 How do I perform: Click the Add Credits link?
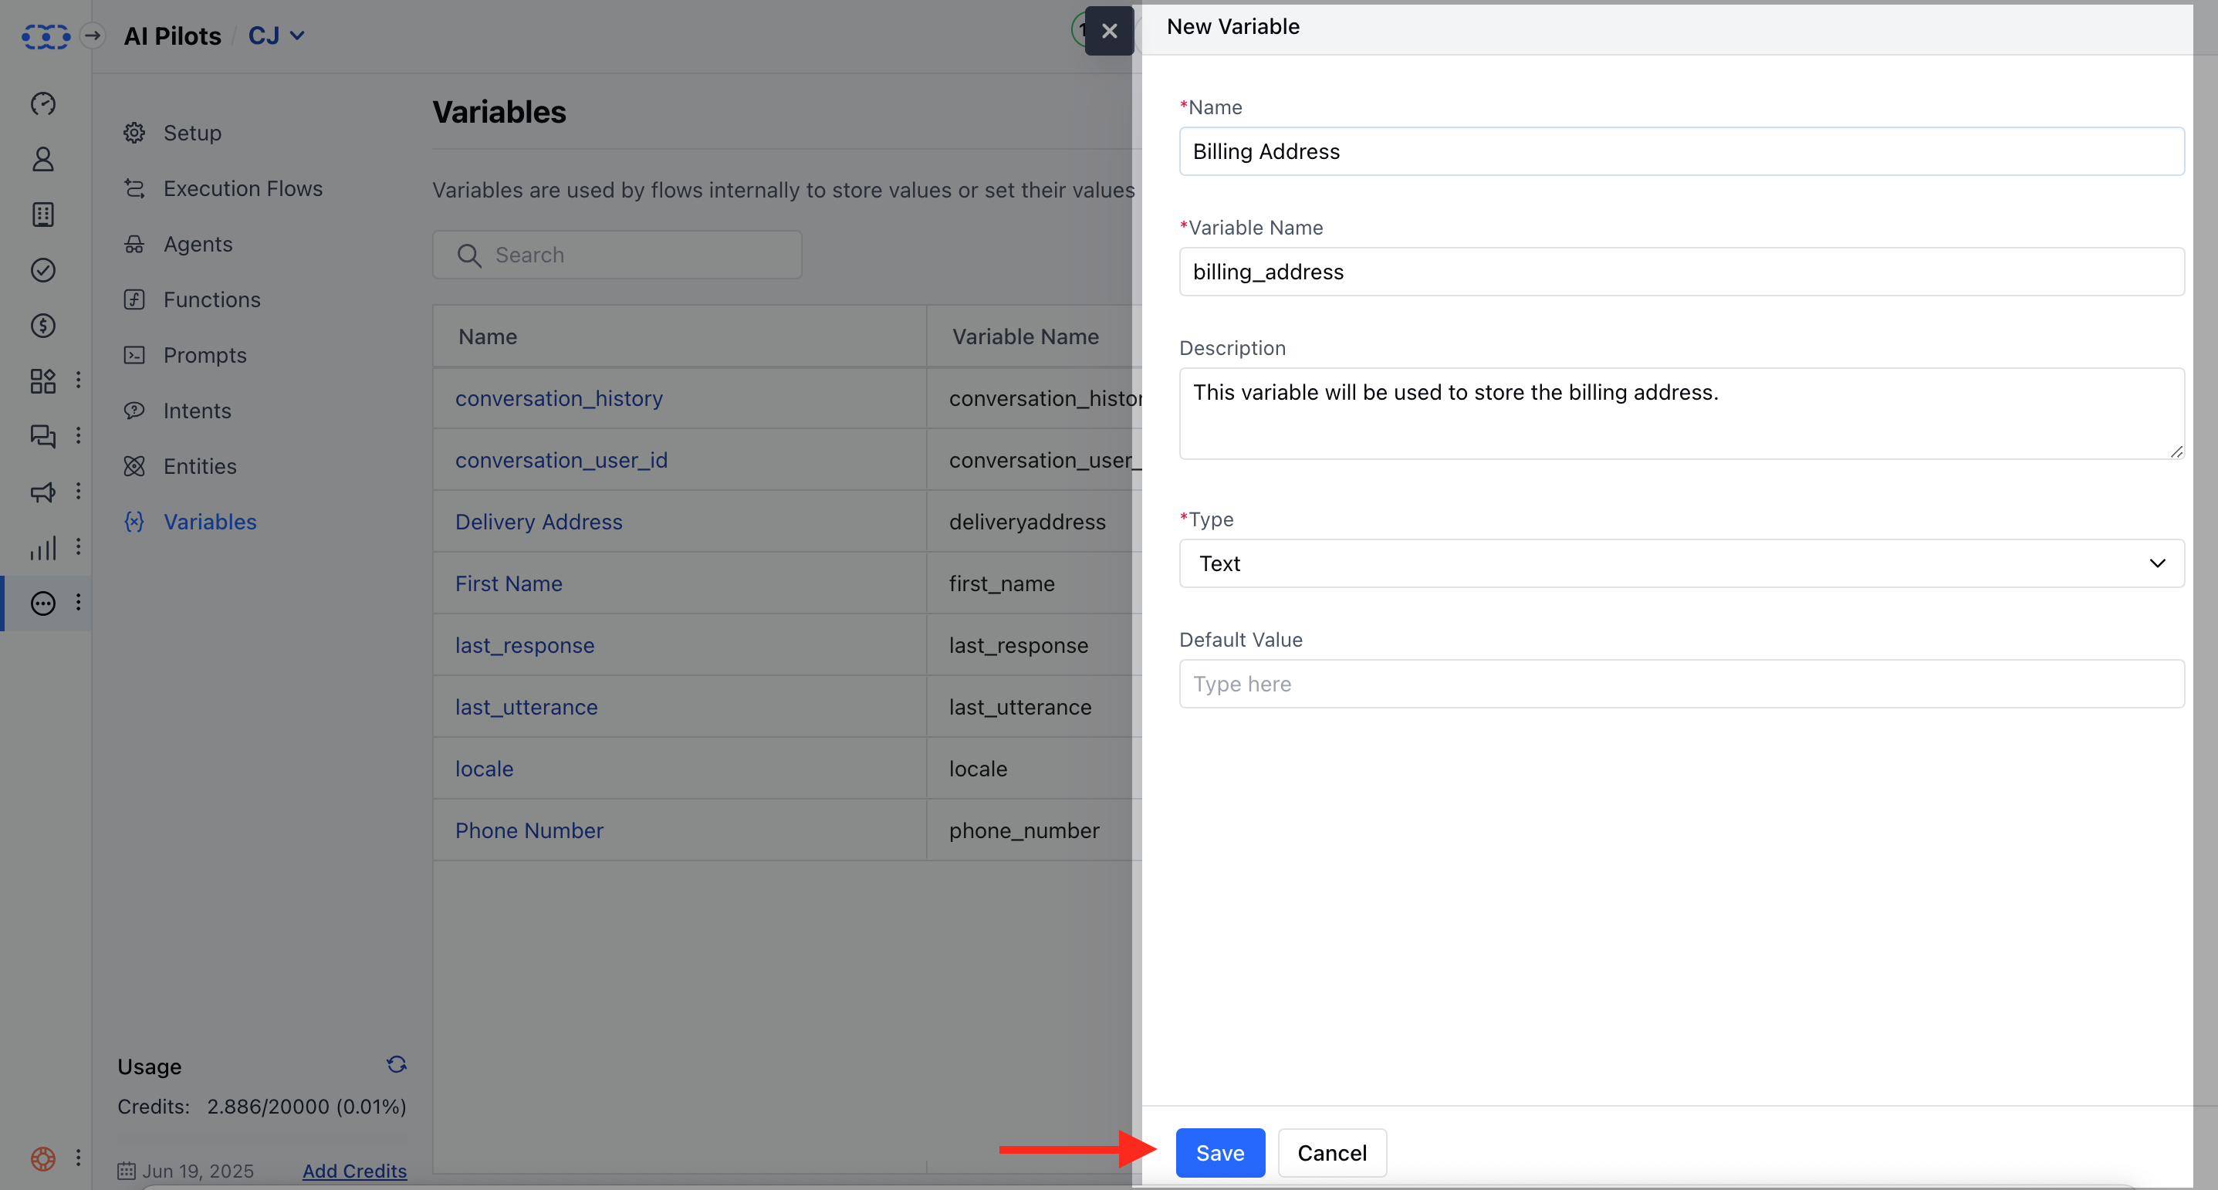tap(355, 1171)
